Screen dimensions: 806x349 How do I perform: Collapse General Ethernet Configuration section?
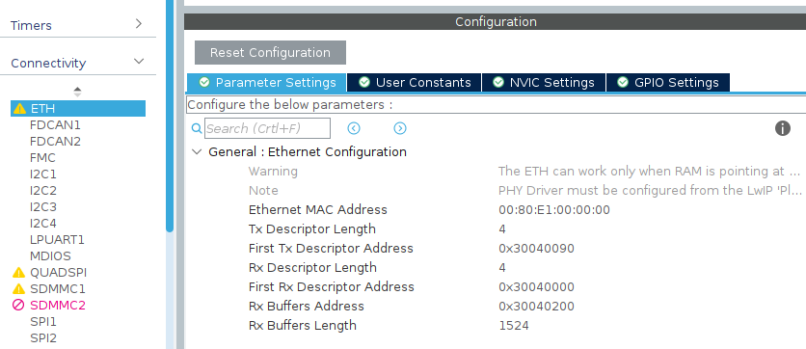(197, 151)
